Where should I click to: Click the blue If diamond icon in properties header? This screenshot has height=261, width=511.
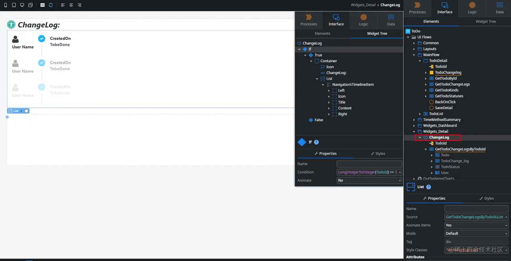click(x=302, y=142)
